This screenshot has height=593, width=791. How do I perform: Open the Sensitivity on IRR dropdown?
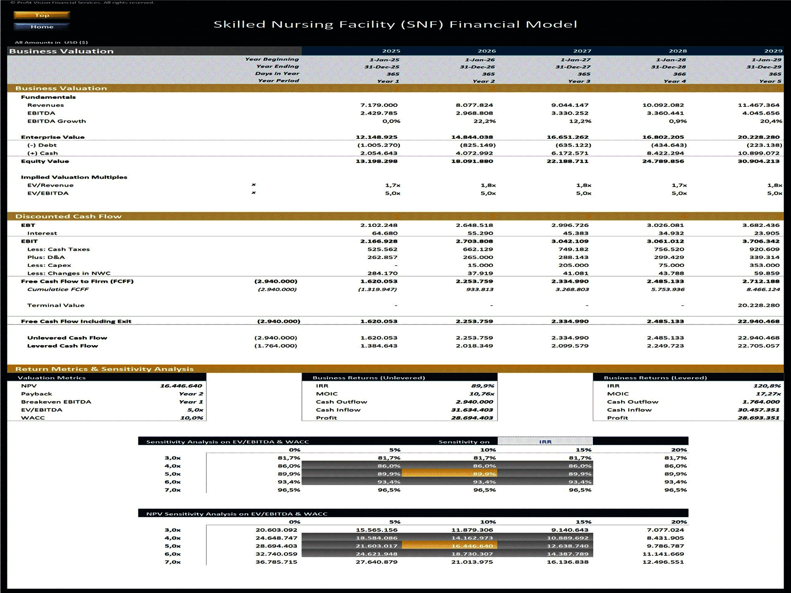coord(545,441)
